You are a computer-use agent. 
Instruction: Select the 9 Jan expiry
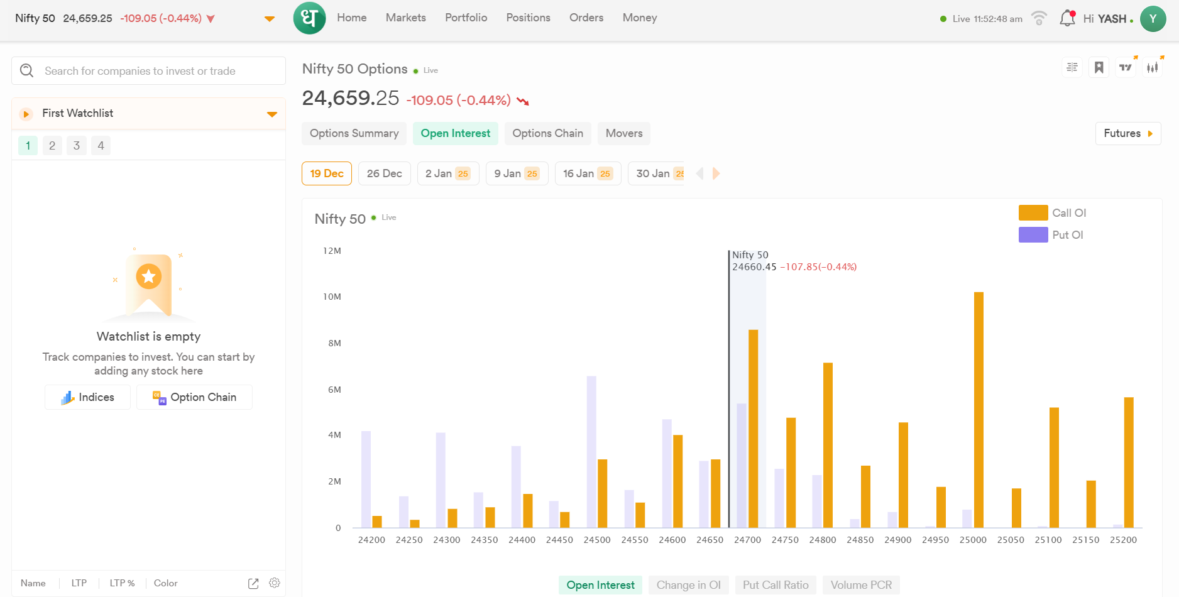pyautogui.click(x=517, y=173)
